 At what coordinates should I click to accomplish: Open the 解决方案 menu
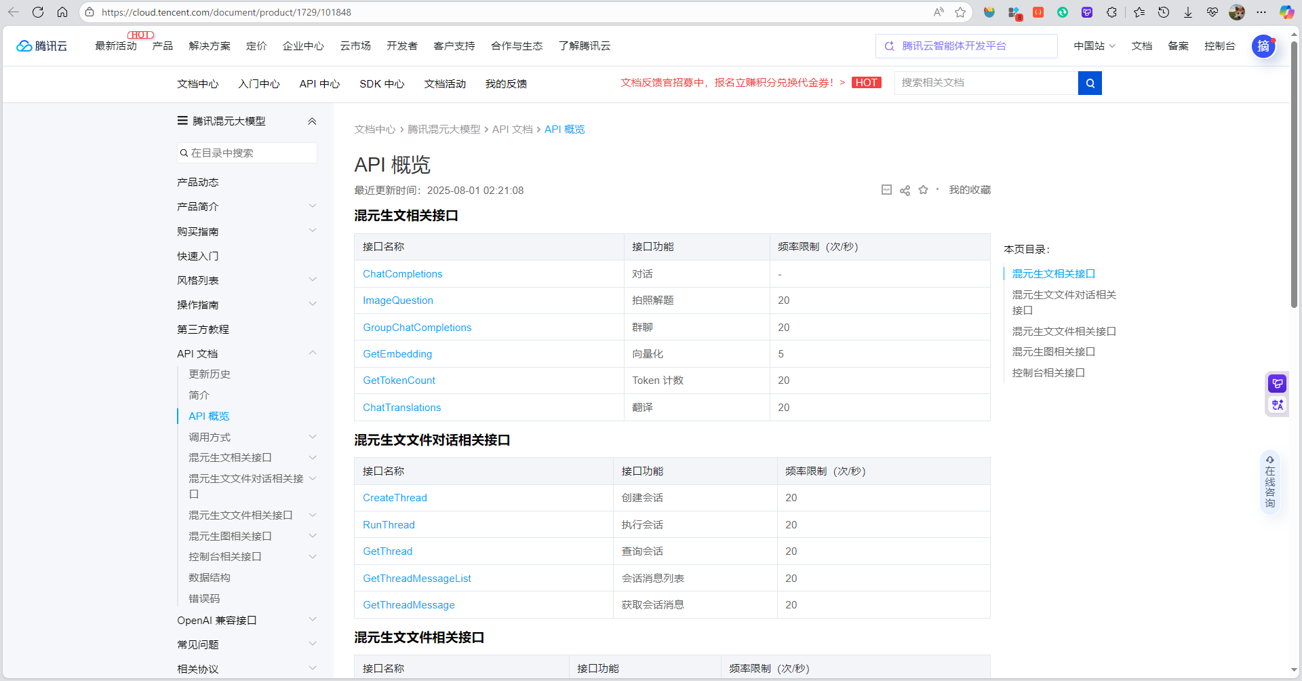pos(210,46)
